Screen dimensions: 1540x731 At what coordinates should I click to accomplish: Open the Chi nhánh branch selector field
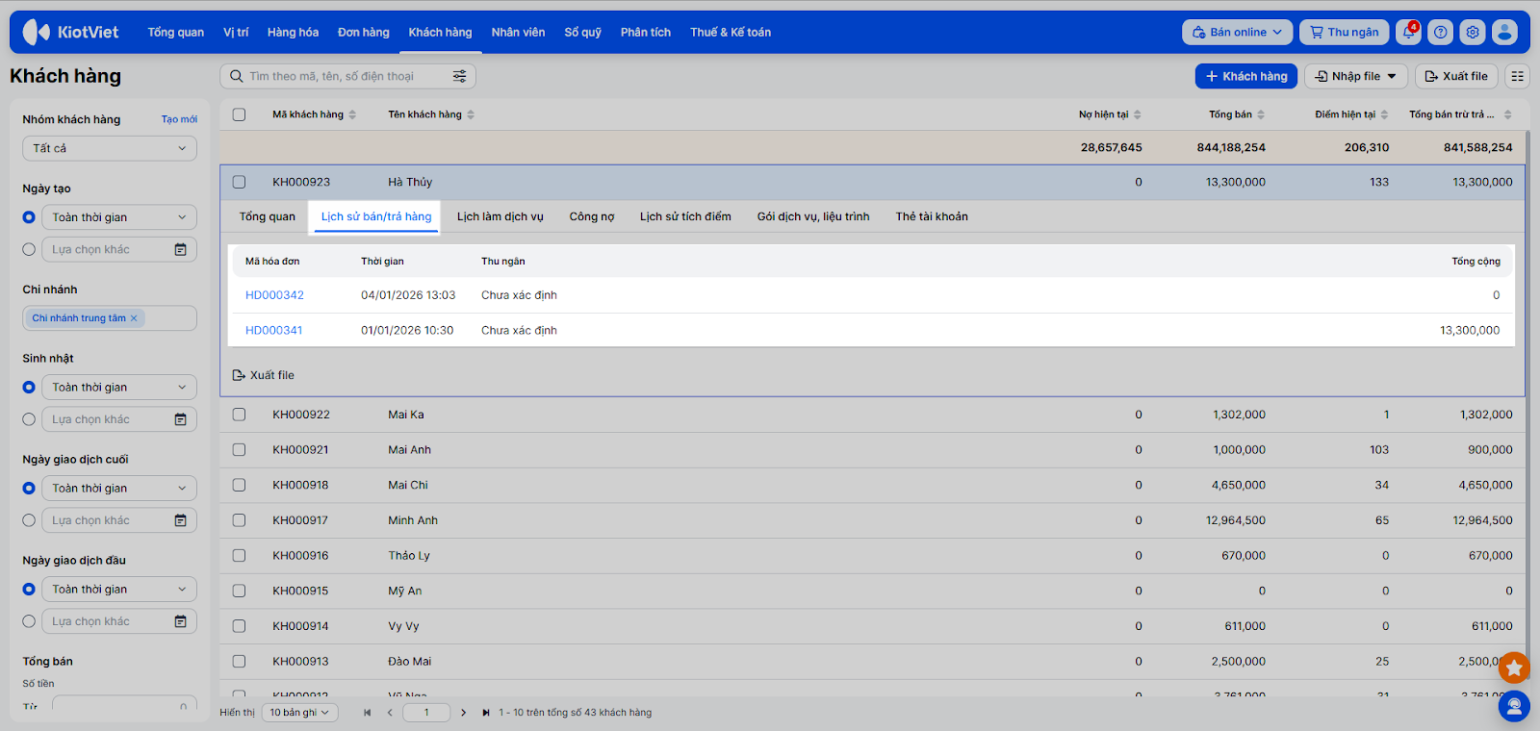click(110, 318)
